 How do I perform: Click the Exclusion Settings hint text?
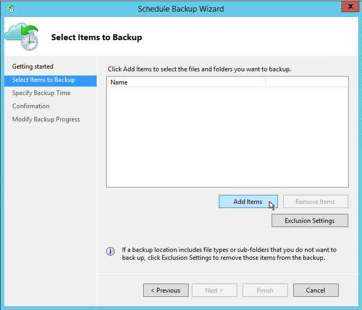point(229,253)
